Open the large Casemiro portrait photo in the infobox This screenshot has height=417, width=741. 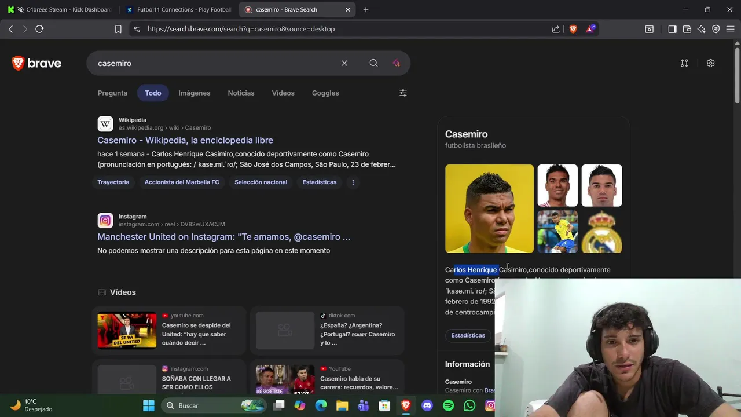pyautogui.click(x=489, y=209)
